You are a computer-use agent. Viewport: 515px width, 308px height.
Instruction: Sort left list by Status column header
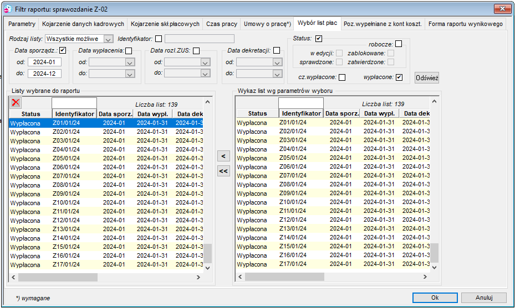(30, 114)
